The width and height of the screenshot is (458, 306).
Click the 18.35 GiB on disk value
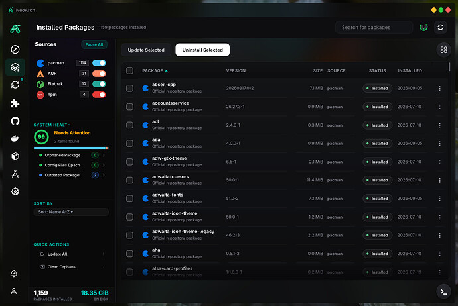click(x=95, y=293)
